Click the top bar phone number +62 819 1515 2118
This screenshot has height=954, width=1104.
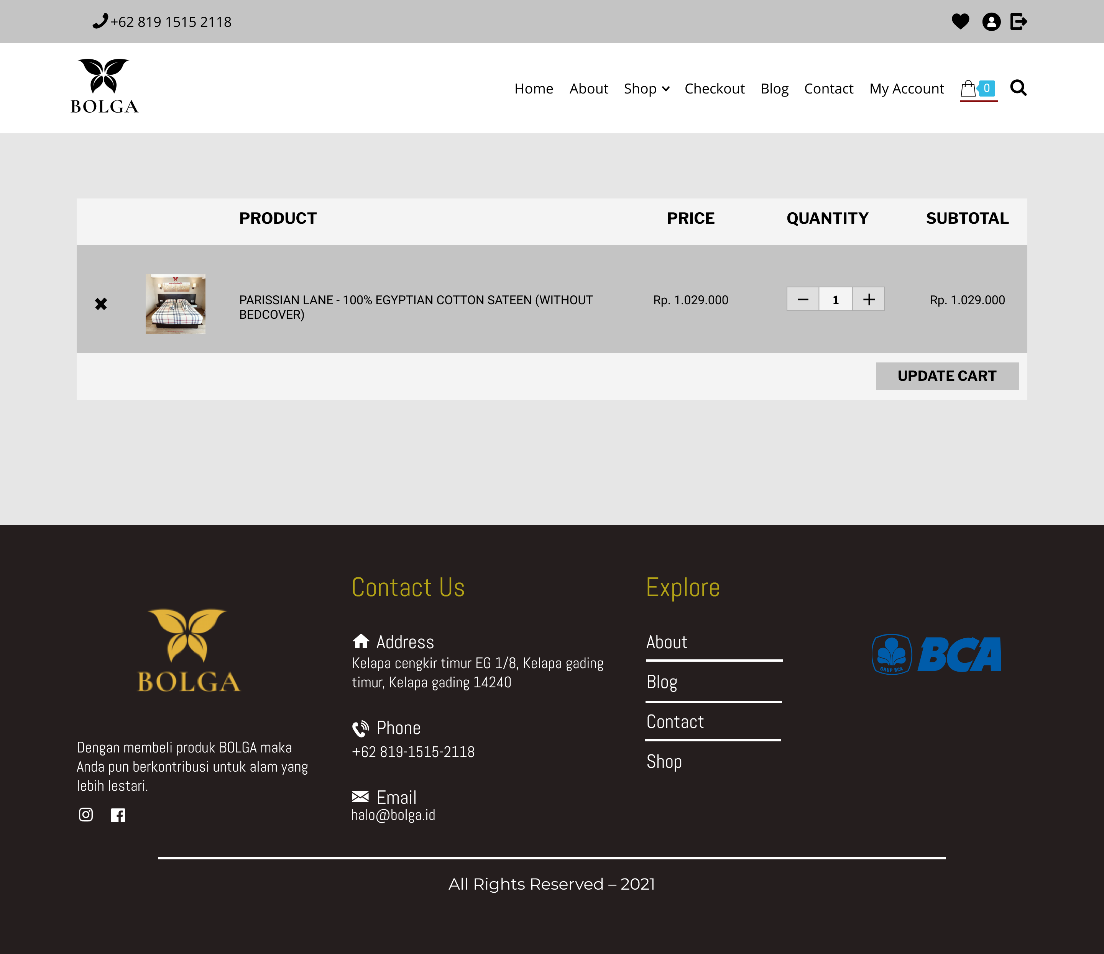click(x=171, y=22)
